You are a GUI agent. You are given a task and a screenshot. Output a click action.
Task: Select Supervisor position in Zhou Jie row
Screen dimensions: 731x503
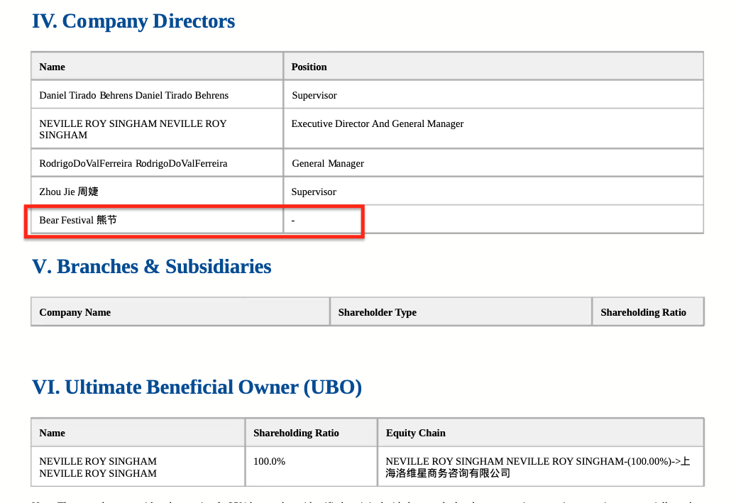pyautogui.click(x=314, y=192)
